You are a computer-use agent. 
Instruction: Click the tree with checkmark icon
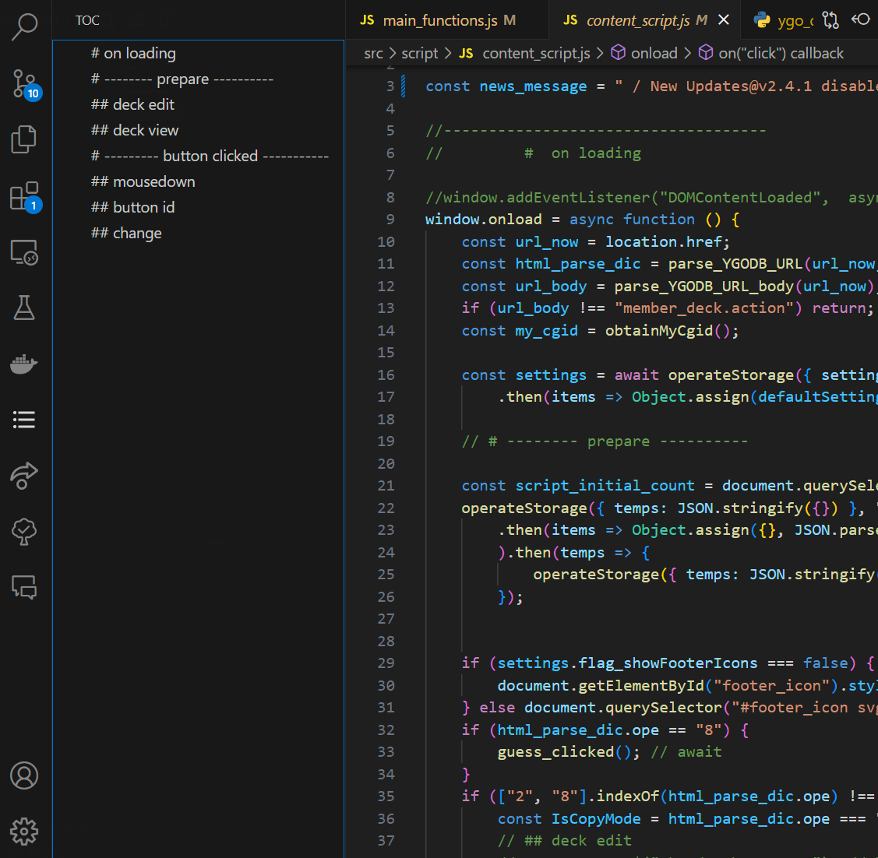pyautogui.click(x=24, y=531)
